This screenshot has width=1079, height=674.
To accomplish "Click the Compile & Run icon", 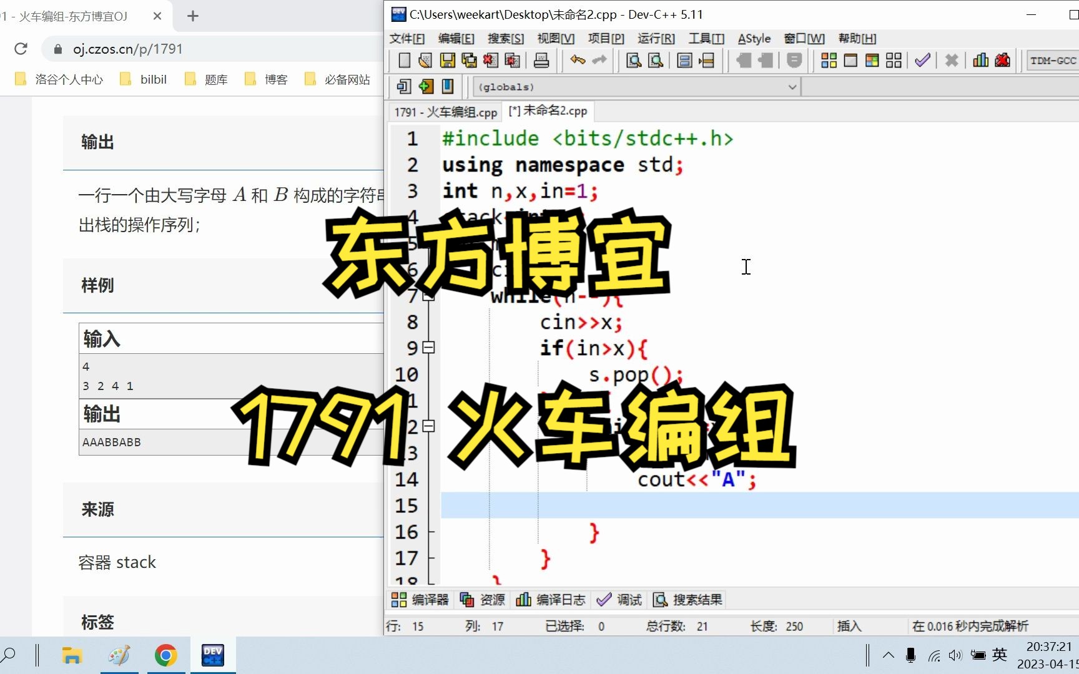I will [872, 61].
